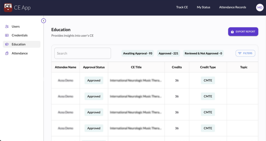This screenshot has height=141, width=266.
Task: Click the Credentials ID card icon
Action: pos(7,35)
